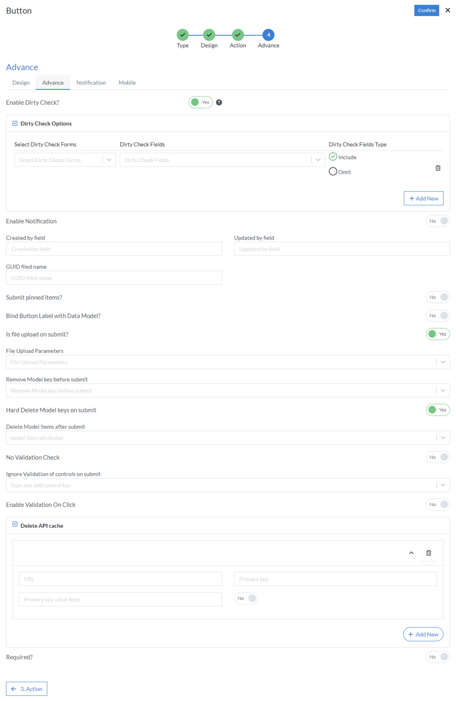Open the Enable Dirty Check help tooltip
This screenshot has height=701, width=456.
click(x=219, y=102)
